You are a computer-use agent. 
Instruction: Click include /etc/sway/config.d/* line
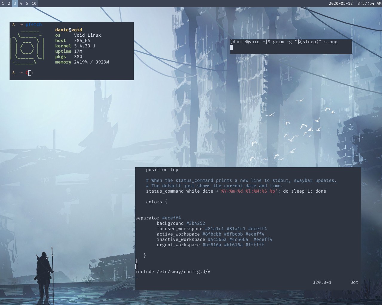pos(173,272)
